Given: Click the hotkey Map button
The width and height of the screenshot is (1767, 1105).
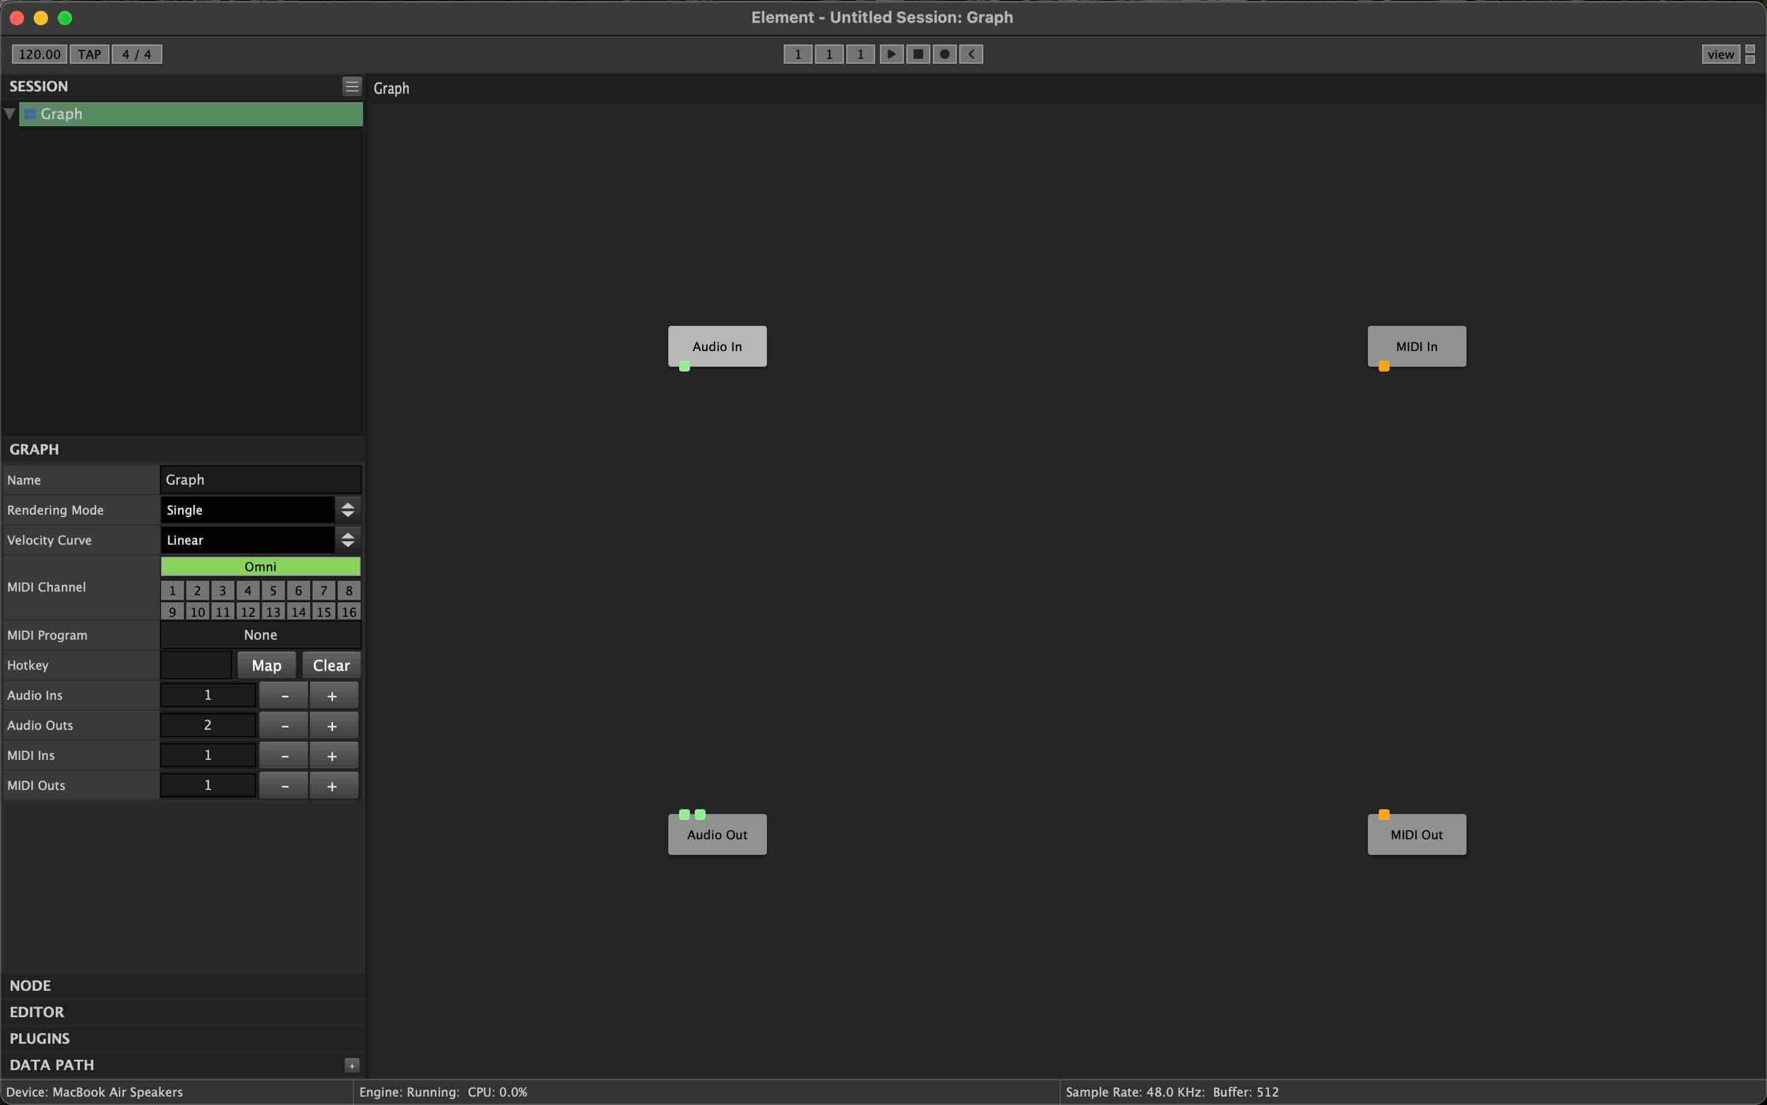Looking at the screenshot, I should point(266,665).
